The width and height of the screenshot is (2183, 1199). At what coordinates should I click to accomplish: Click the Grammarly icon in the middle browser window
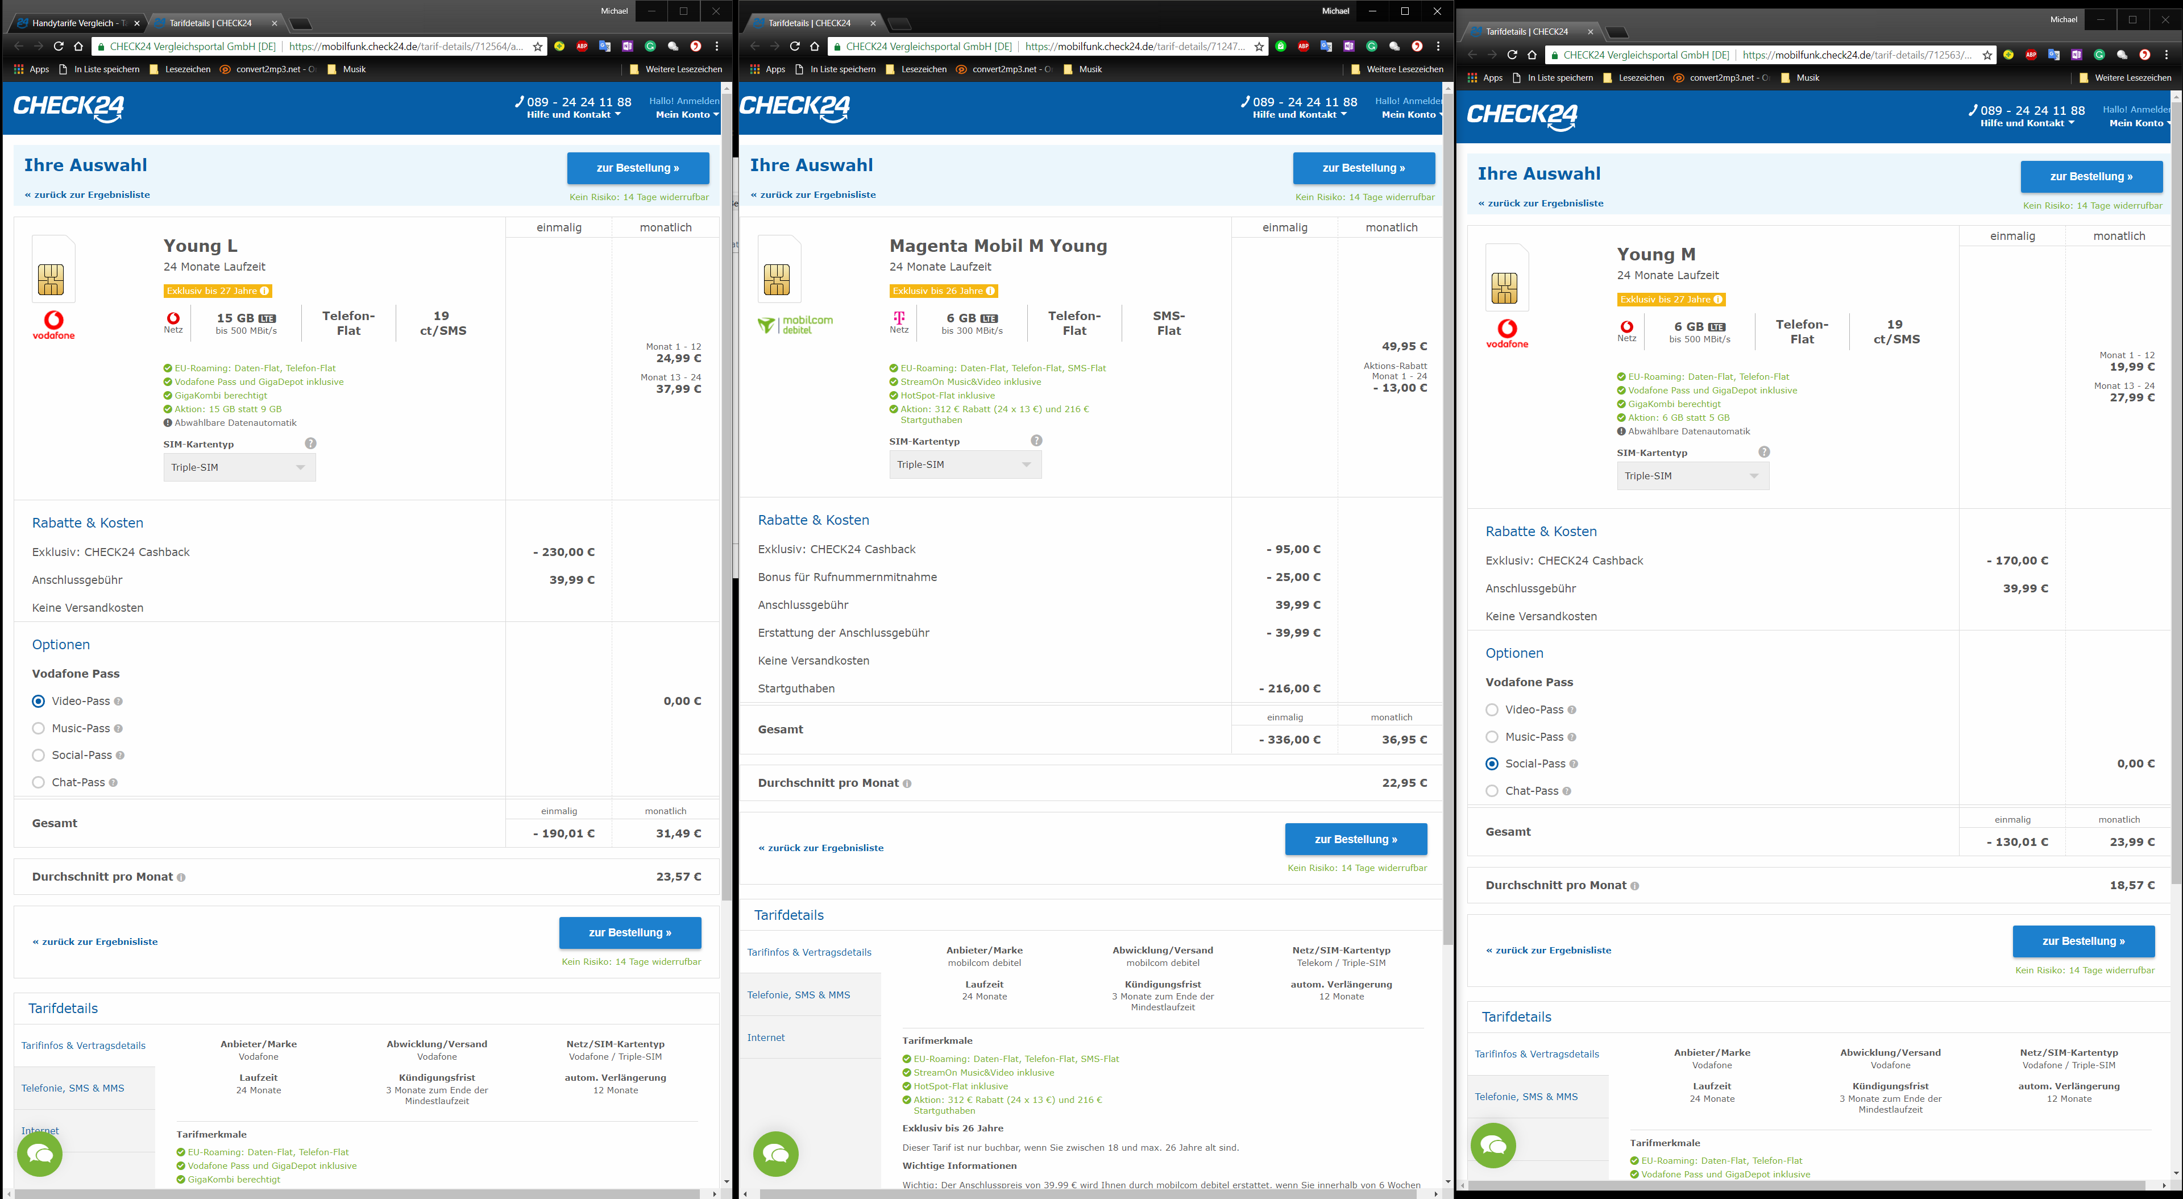(1372, 47)
